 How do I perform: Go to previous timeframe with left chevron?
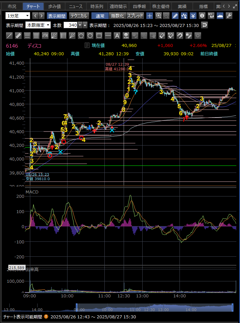point(35,16)
